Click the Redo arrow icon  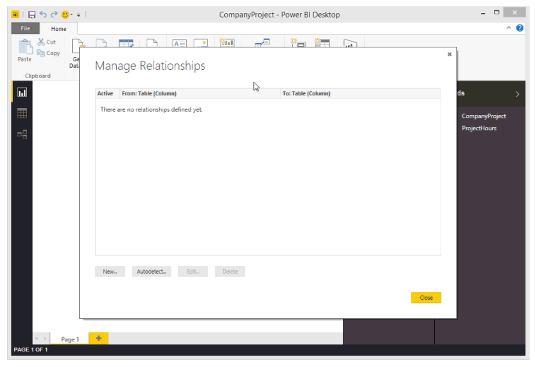pos(53,14)
